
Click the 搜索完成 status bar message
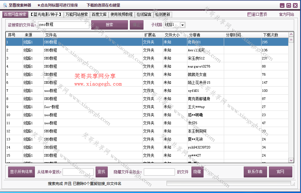click(x=85, y=184)
